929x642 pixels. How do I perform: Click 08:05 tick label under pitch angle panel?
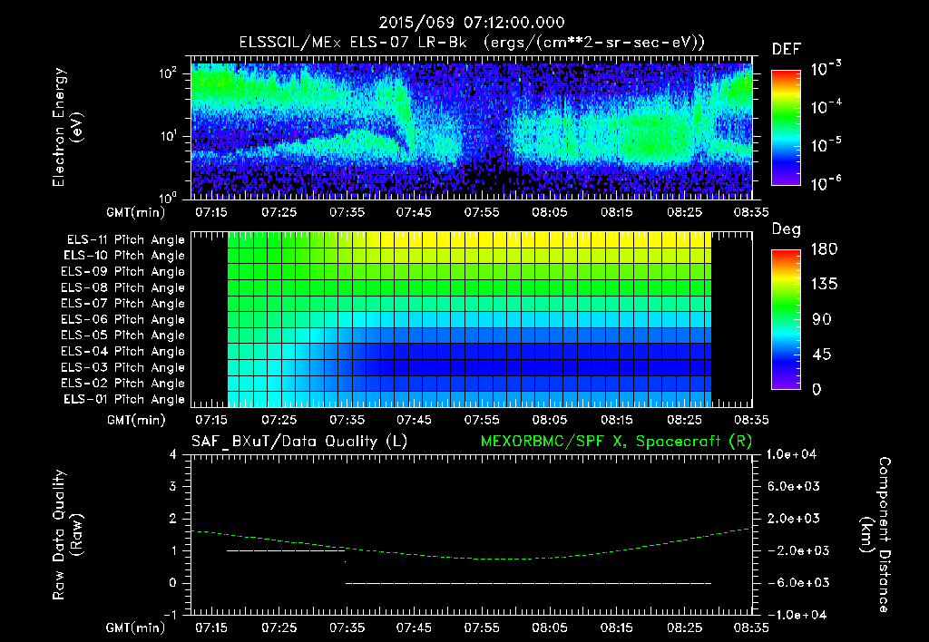coord(549,420)
